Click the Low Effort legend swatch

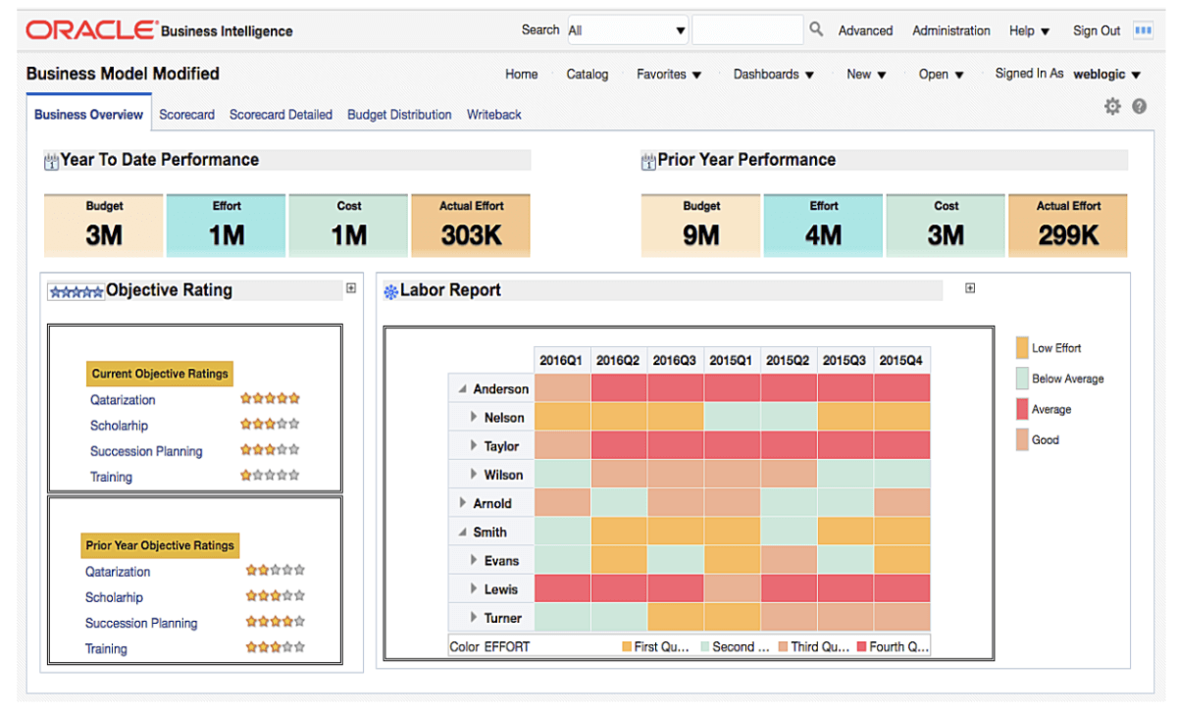(1022, 347)
